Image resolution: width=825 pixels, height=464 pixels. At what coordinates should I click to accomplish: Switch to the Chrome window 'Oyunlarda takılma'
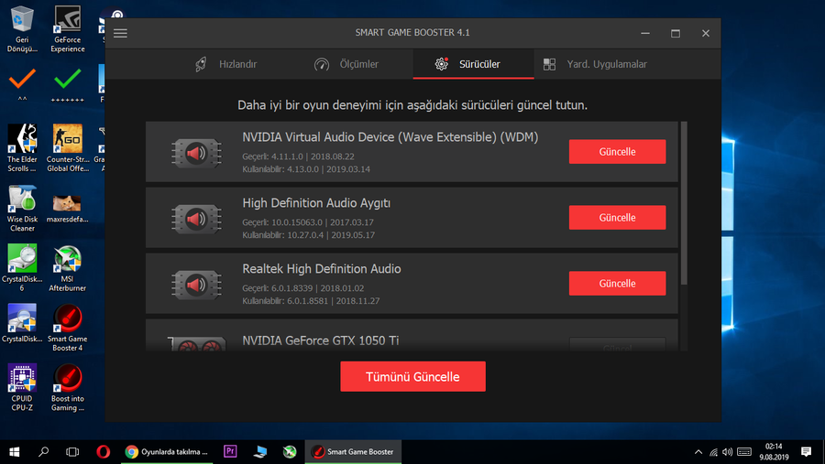pyautogui.click(x=167, y=452)
